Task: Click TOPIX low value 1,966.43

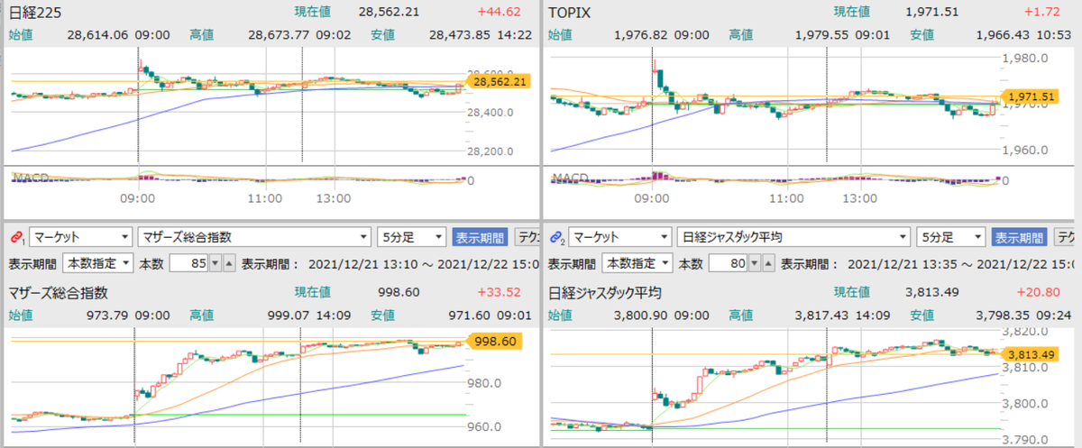Action: pos(1004,35)
